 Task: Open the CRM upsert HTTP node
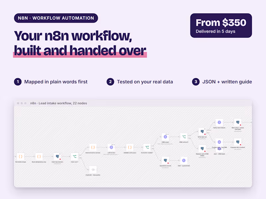pyautogui.click(x=165, y=137)
